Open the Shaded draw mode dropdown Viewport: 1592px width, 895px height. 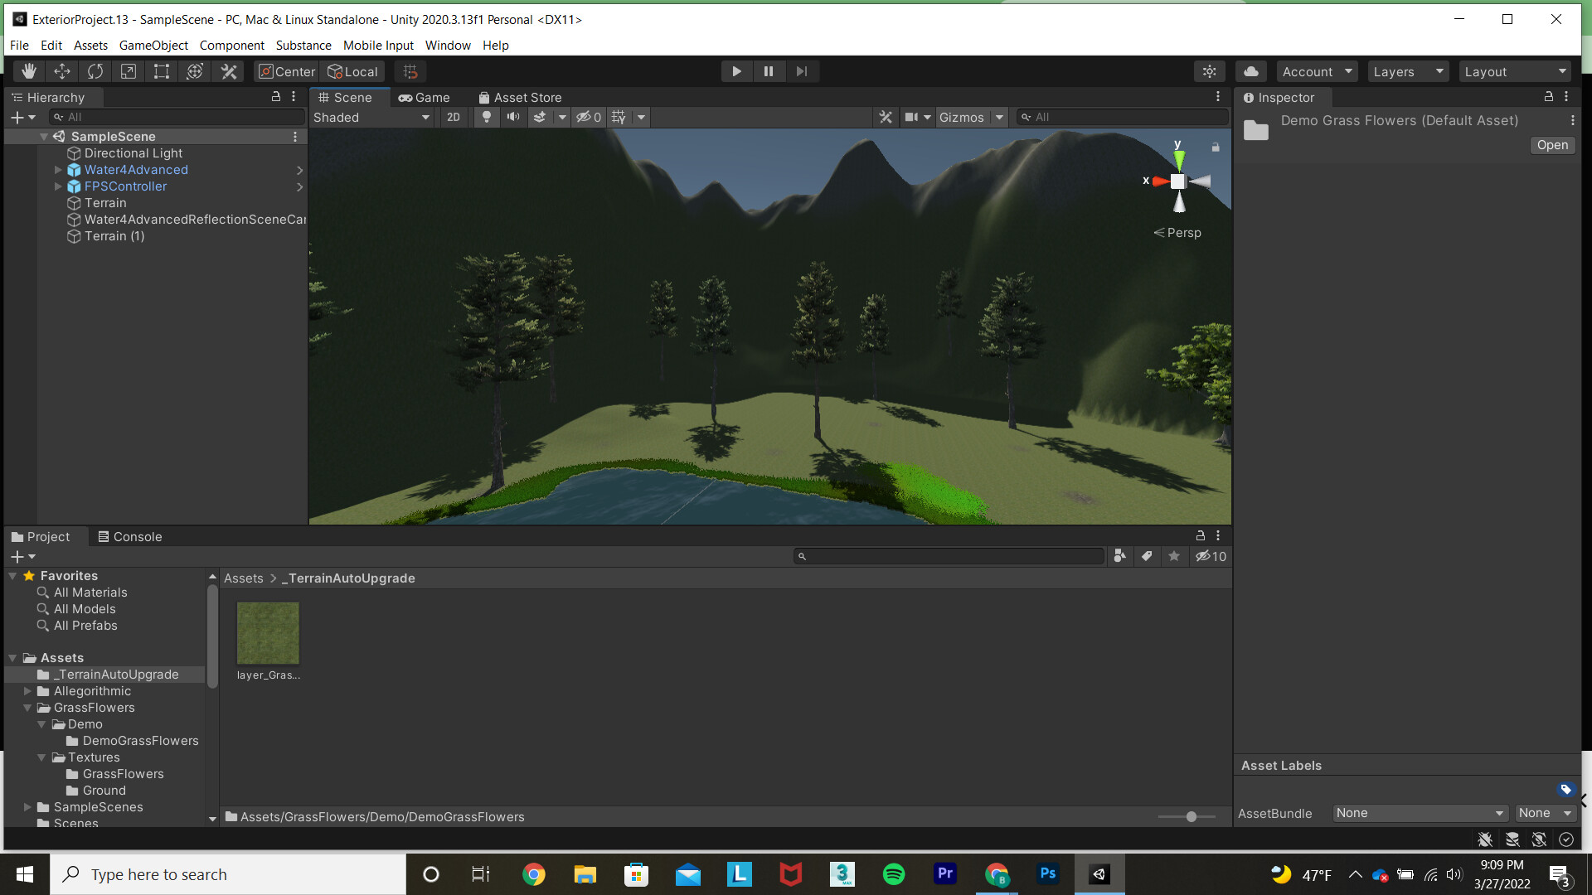(x=371, y=117)
